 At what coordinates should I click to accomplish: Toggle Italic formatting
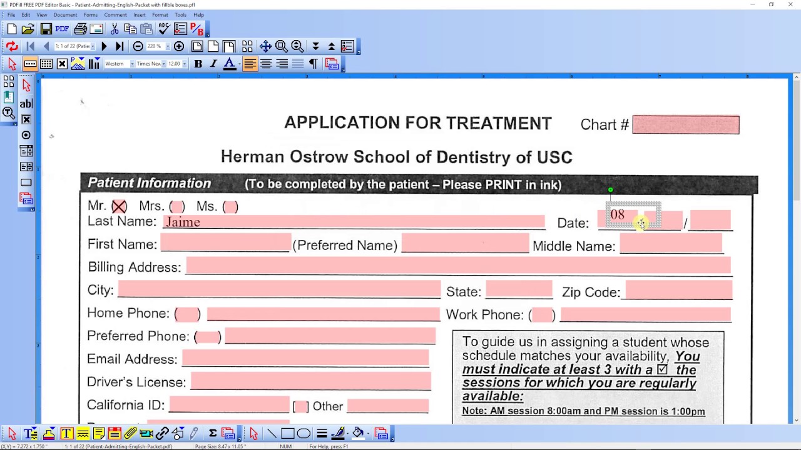(x=213, y=64)
